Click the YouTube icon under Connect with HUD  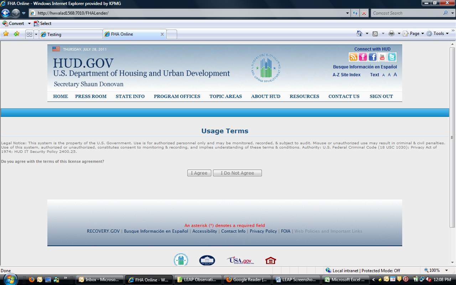click(x=382, y=57)
